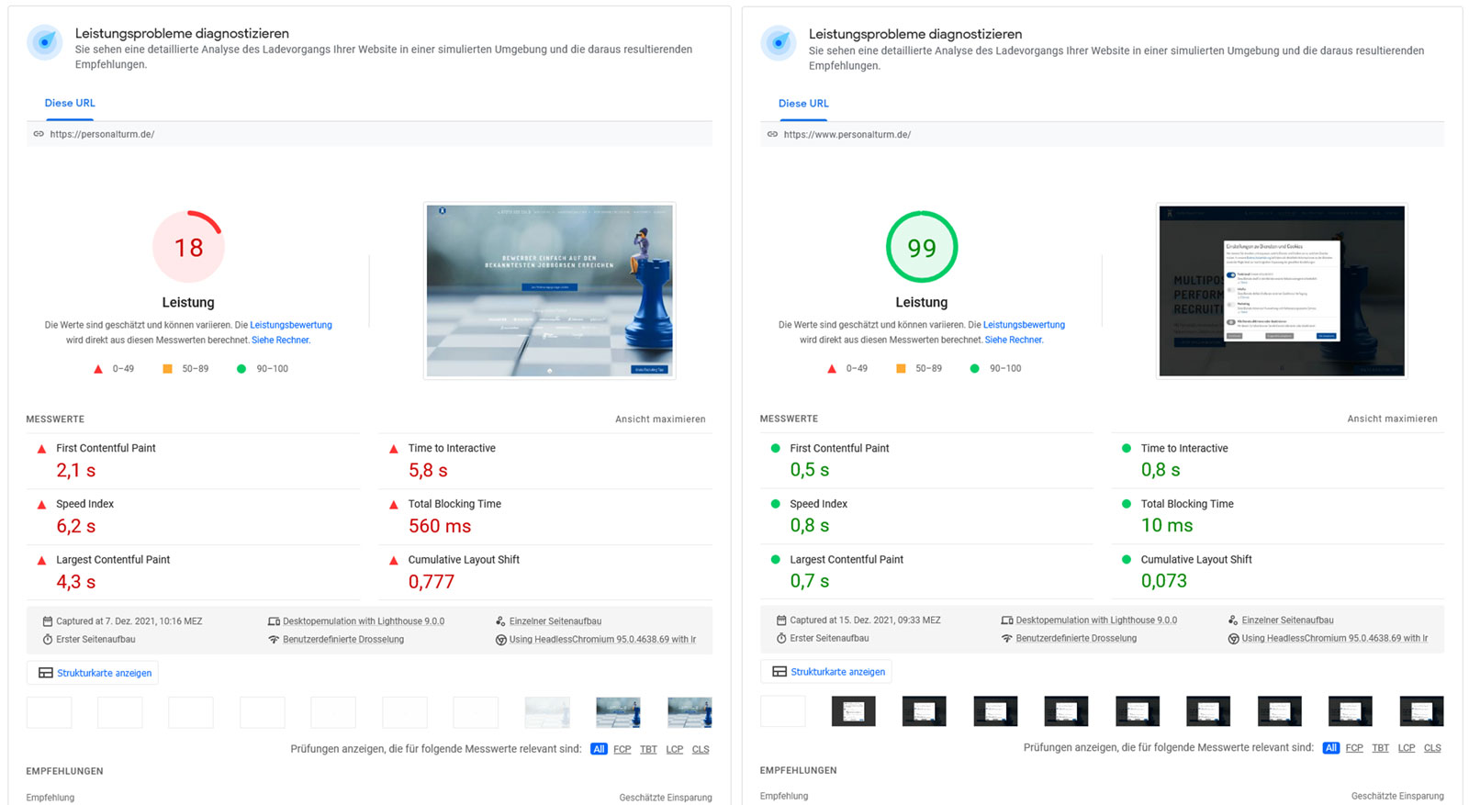The image size is (1469, 805).
Task: Open the right panel Diese URL tab
Action: pos(803,104)
